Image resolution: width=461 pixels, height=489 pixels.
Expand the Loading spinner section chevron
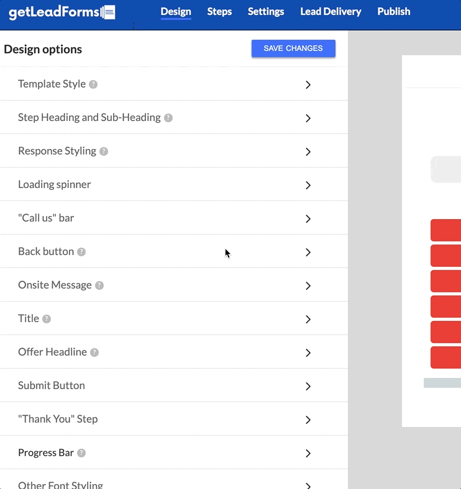(308, 185)
